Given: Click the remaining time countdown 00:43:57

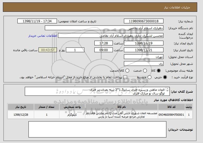Looking at the screenshot, I should point(48,50).
